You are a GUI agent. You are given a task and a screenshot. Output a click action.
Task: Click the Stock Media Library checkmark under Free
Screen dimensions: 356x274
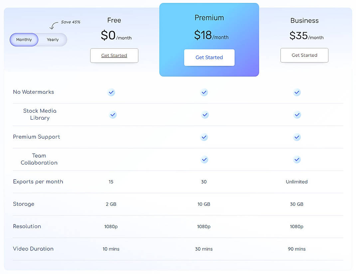pos(113,115)
